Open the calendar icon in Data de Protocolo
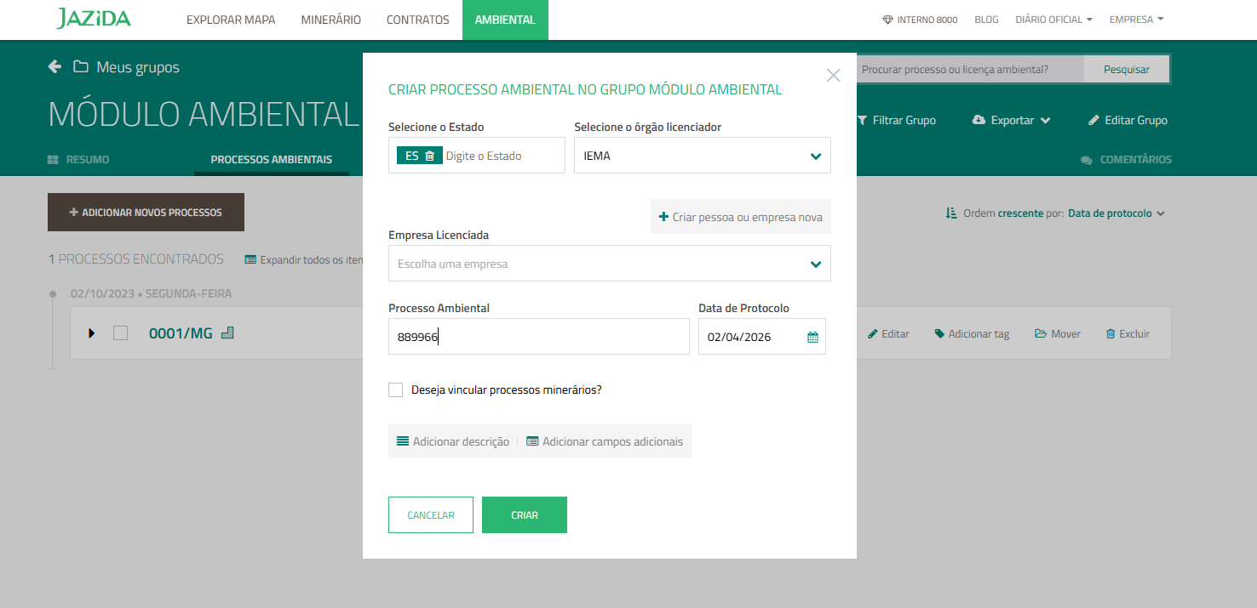The height and width of the screenshot is (608, 1257). (x=812, y=337)
